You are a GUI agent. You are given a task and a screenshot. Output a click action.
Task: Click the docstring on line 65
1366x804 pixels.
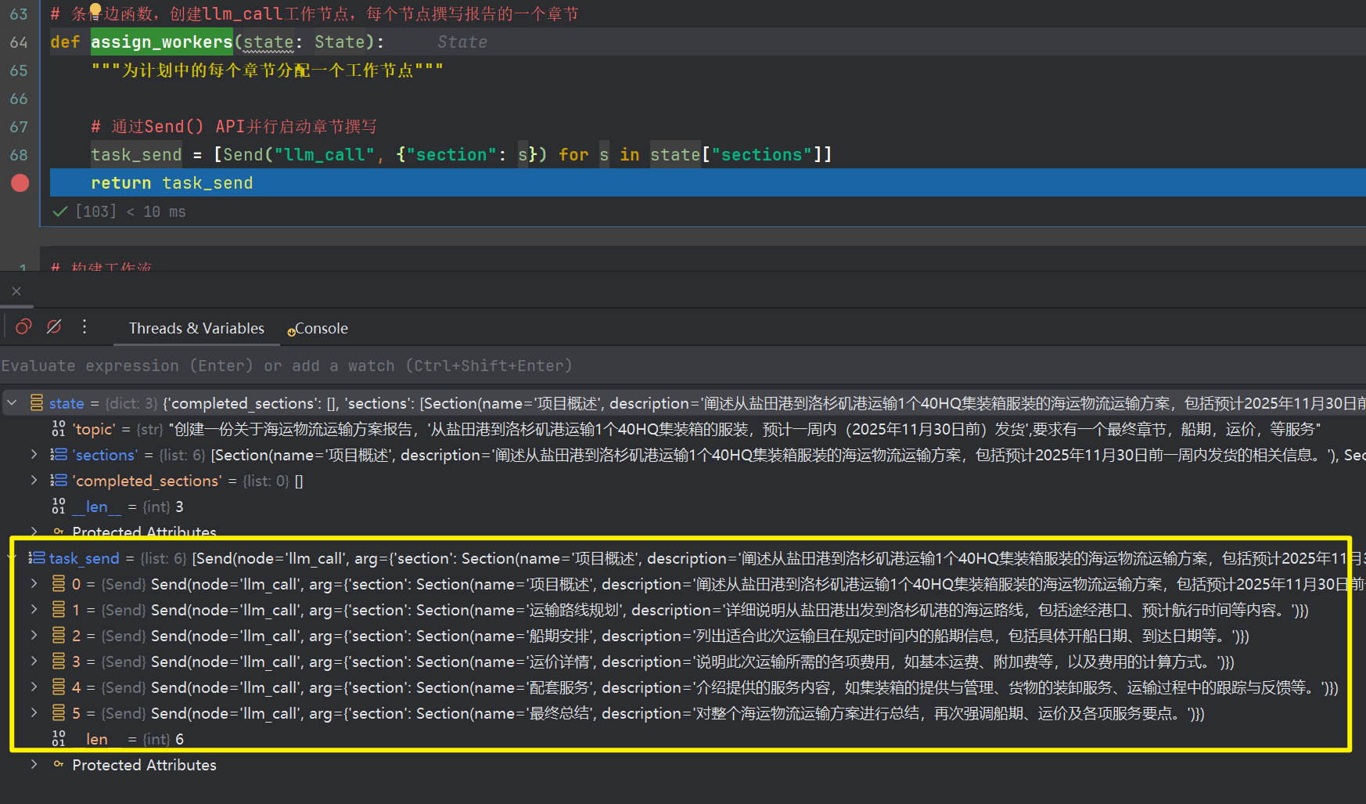[x=268, y=70]
